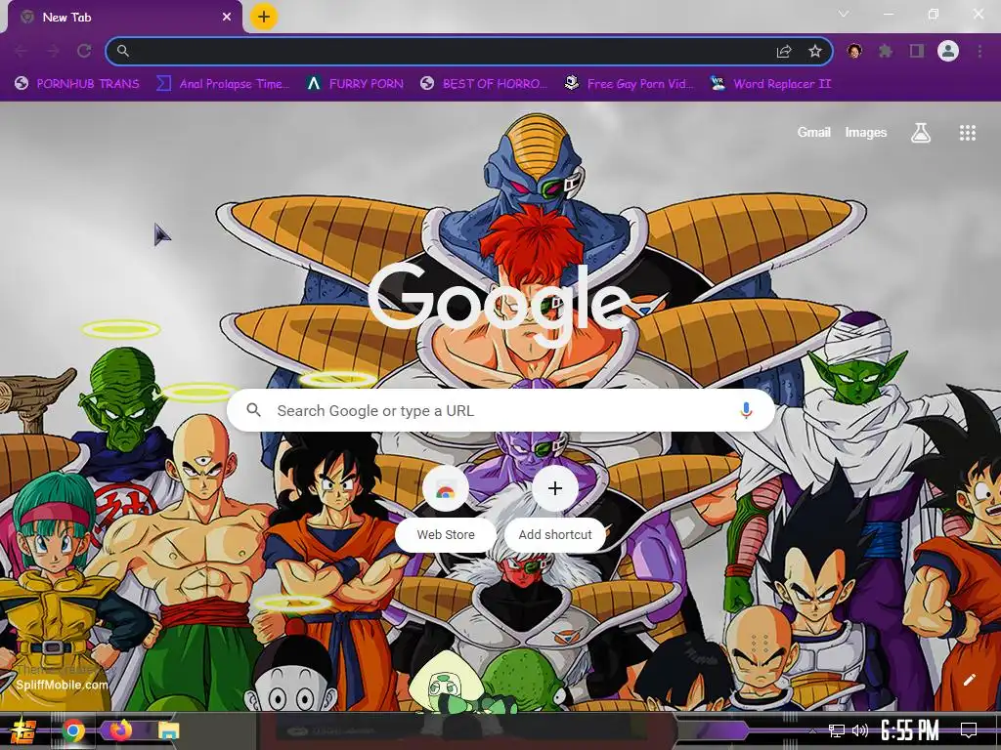Open the Extensions puzzle piece menu

point(886,51)
